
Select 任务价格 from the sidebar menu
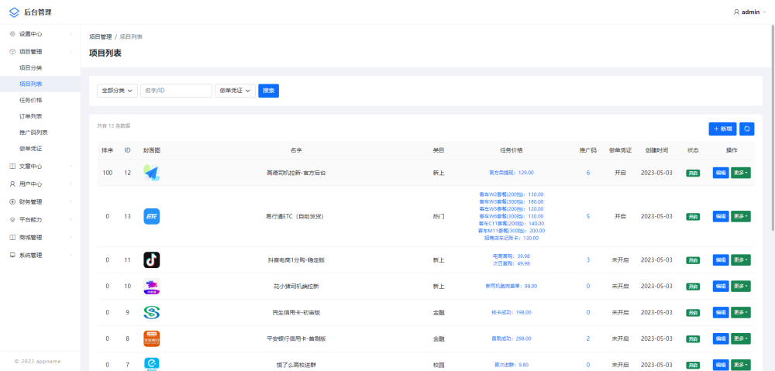pyautogui.click(x=31, y=100)
